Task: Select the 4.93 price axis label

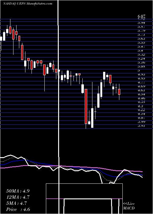Action: tap(141, 75)
